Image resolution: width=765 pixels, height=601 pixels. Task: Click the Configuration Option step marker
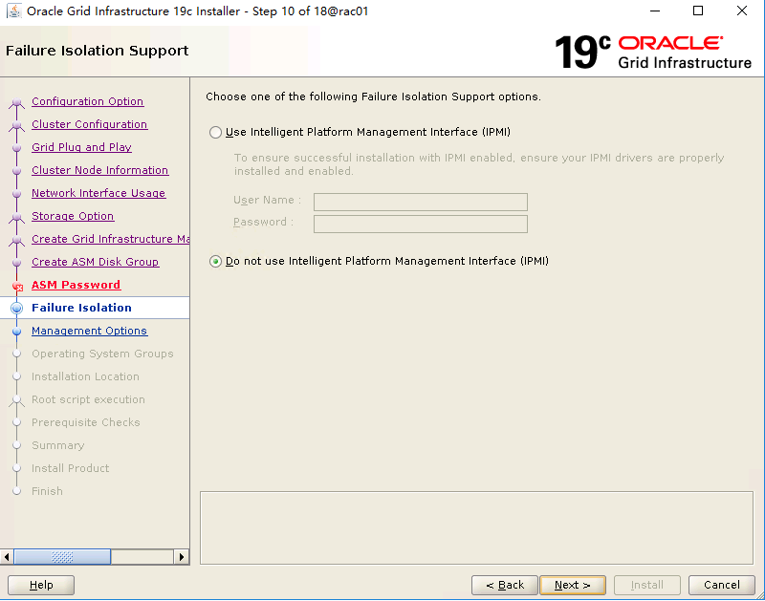point(16,102)
